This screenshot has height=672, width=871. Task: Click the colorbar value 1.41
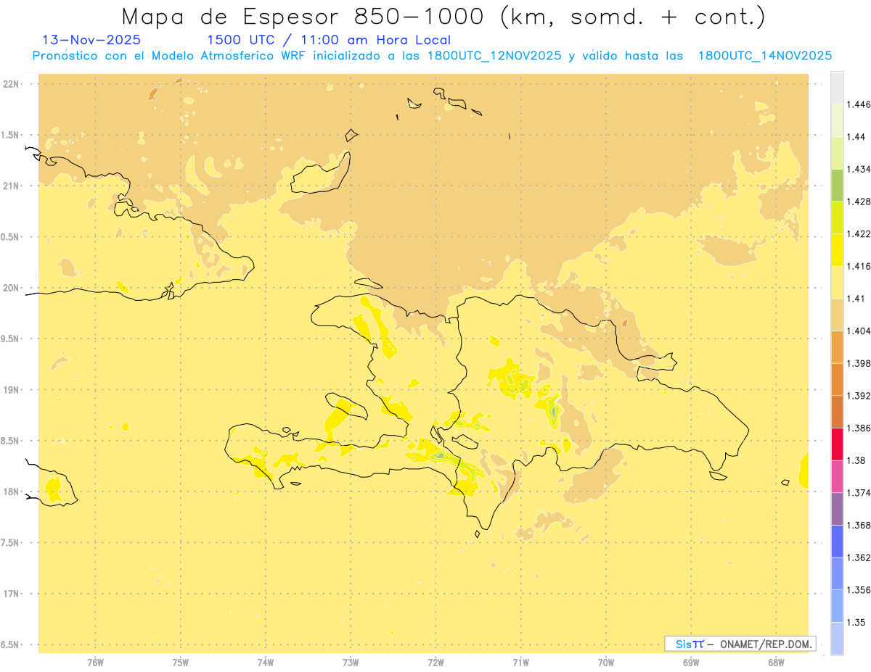pos(854,298)
